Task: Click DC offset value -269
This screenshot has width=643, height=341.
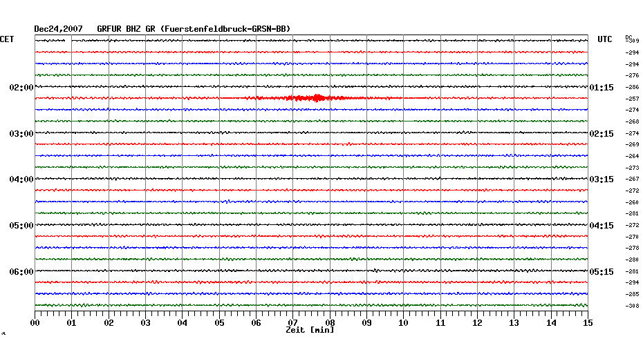Action: point(633,144)
